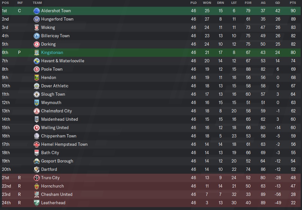Open the Dorking team page
The image size is (302, 210).
[48, 44]
